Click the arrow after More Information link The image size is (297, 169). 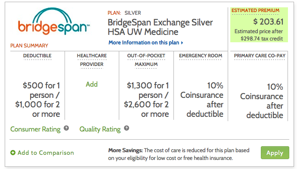(x=182, y=43)
